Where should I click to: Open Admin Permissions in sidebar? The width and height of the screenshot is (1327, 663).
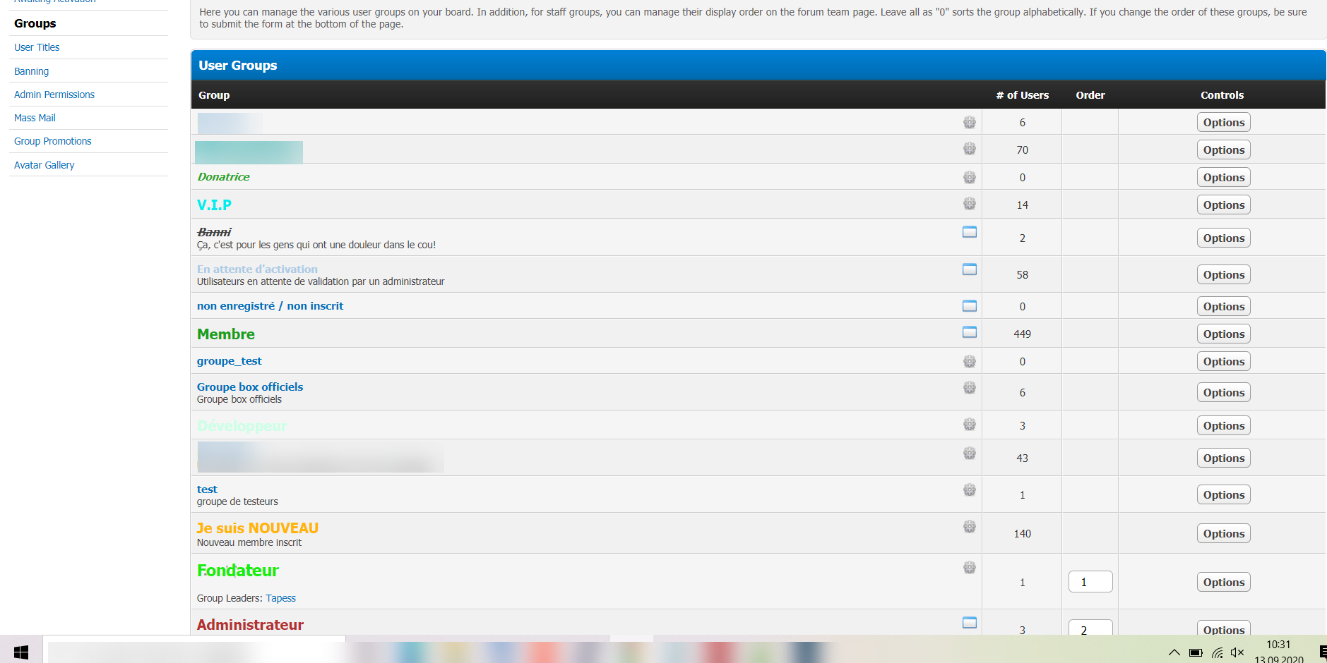[x=54, y=95]
